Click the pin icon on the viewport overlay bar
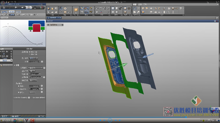 point(62,25)
